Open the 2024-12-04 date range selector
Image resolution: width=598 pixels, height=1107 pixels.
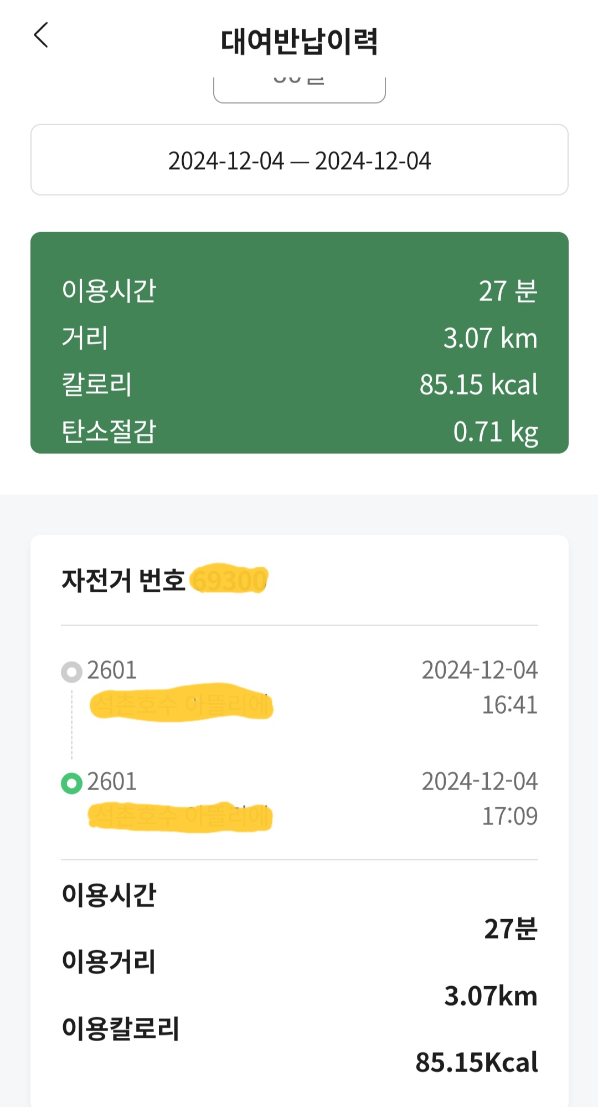[x=299, y=160]
